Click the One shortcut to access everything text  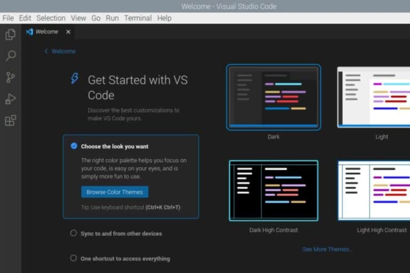pyautogui.click(x=125, y=259)
